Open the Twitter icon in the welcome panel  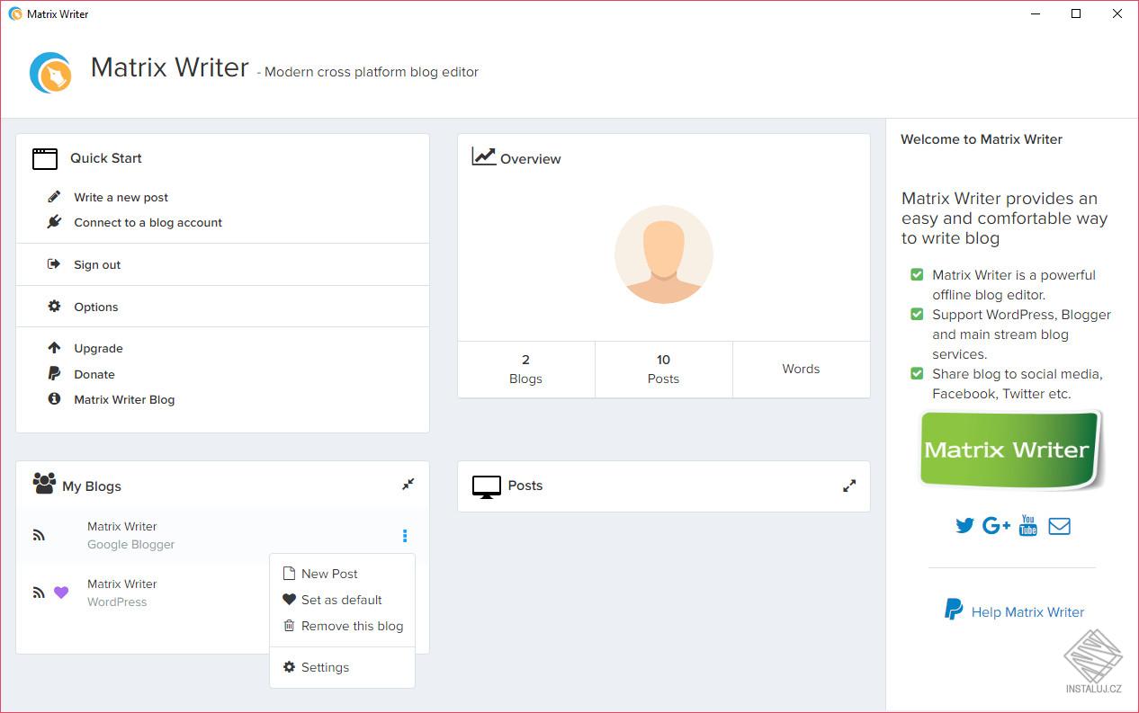(x=964, y=526)
